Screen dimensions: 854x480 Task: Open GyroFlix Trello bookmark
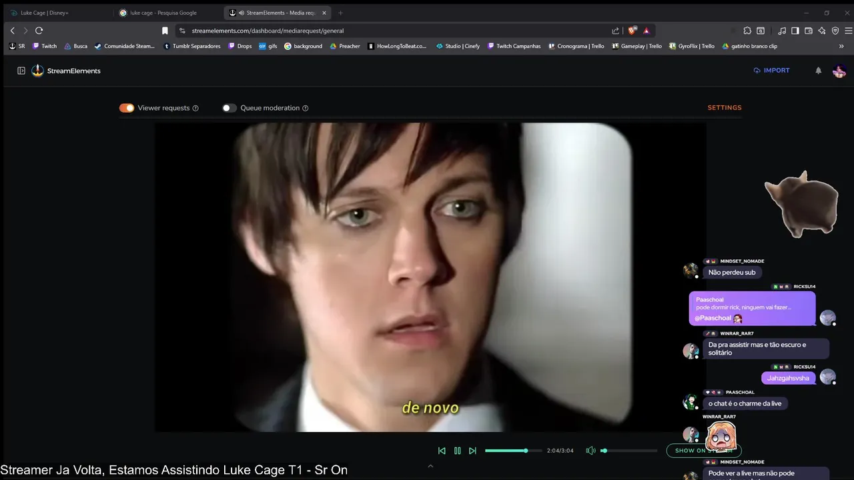click(691, 46)
